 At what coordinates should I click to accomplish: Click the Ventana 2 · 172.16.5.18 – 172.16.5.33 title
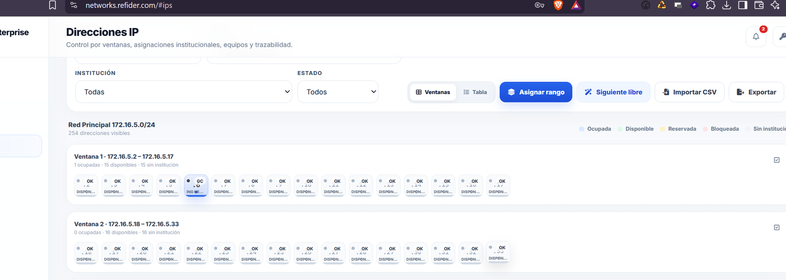click(x=127, y=224)
